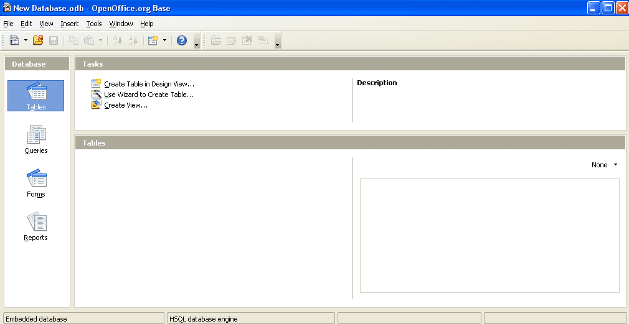Click the Sort Descending icon

[133, 40]
